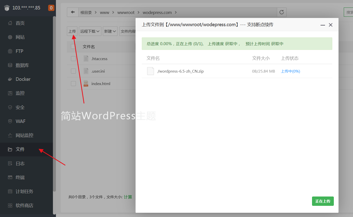Expand chevron after wodepress.com in path

click(176, 12)
